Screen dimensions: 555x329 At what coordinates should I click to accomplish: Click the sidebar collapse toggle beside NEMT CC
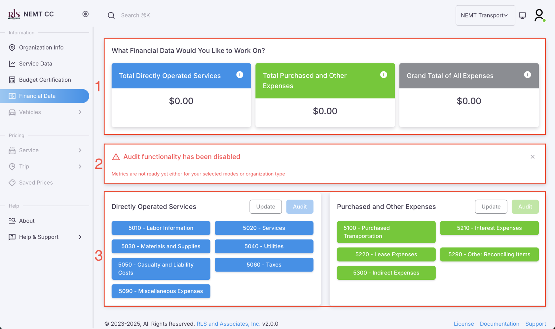[85, 14]
